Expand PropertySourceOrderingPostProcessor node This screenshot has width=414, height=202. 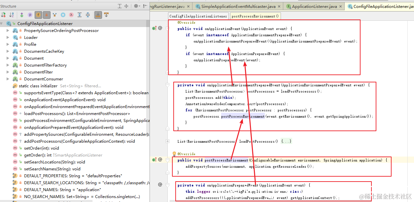point(8,31)
